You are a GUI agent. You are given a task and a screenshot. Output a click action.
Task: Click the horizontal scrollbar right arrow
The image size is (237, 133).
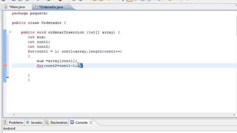point(234,115)
